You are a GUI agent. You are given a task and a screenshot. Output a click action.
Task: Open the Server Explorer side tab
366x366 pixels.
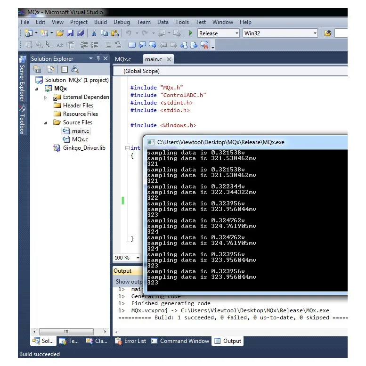pos(22,79)
